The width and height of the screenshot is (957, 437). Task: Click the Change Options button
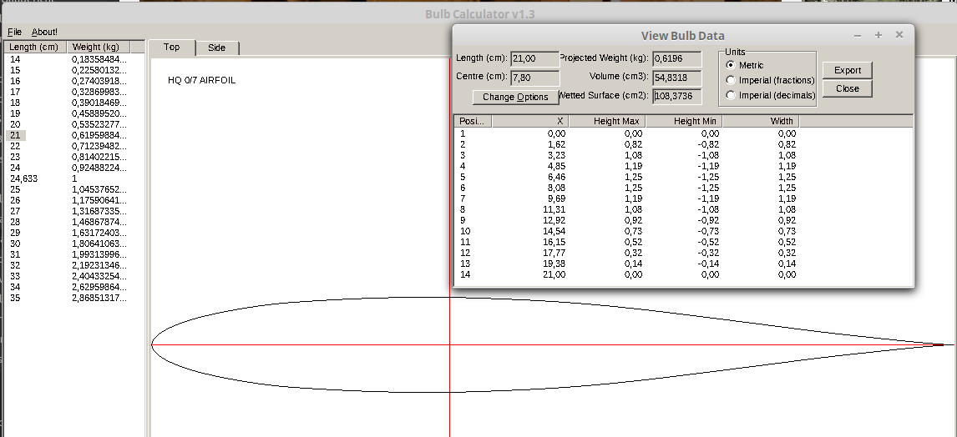[x=515, y=97]
